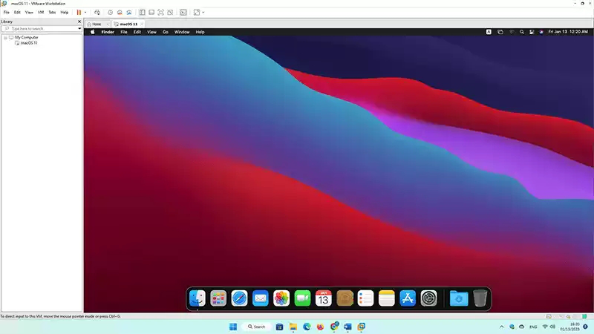Open File Explorer from the taskbar
The image size is (594, 334).
293,327
